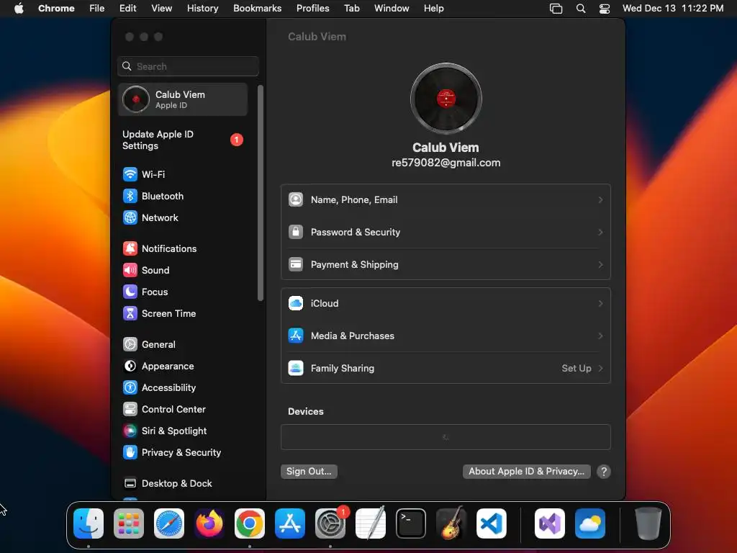Click the Search field in sidebar
This screenshot has width=737, height=553.
(x=188, y=66)
